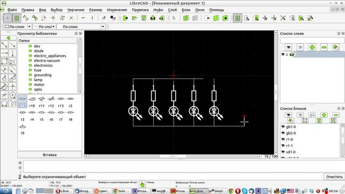Image resolution: width=345 pixels, height=194 pixels.
Task: Click the Вставка button
Action: point(50,155)
